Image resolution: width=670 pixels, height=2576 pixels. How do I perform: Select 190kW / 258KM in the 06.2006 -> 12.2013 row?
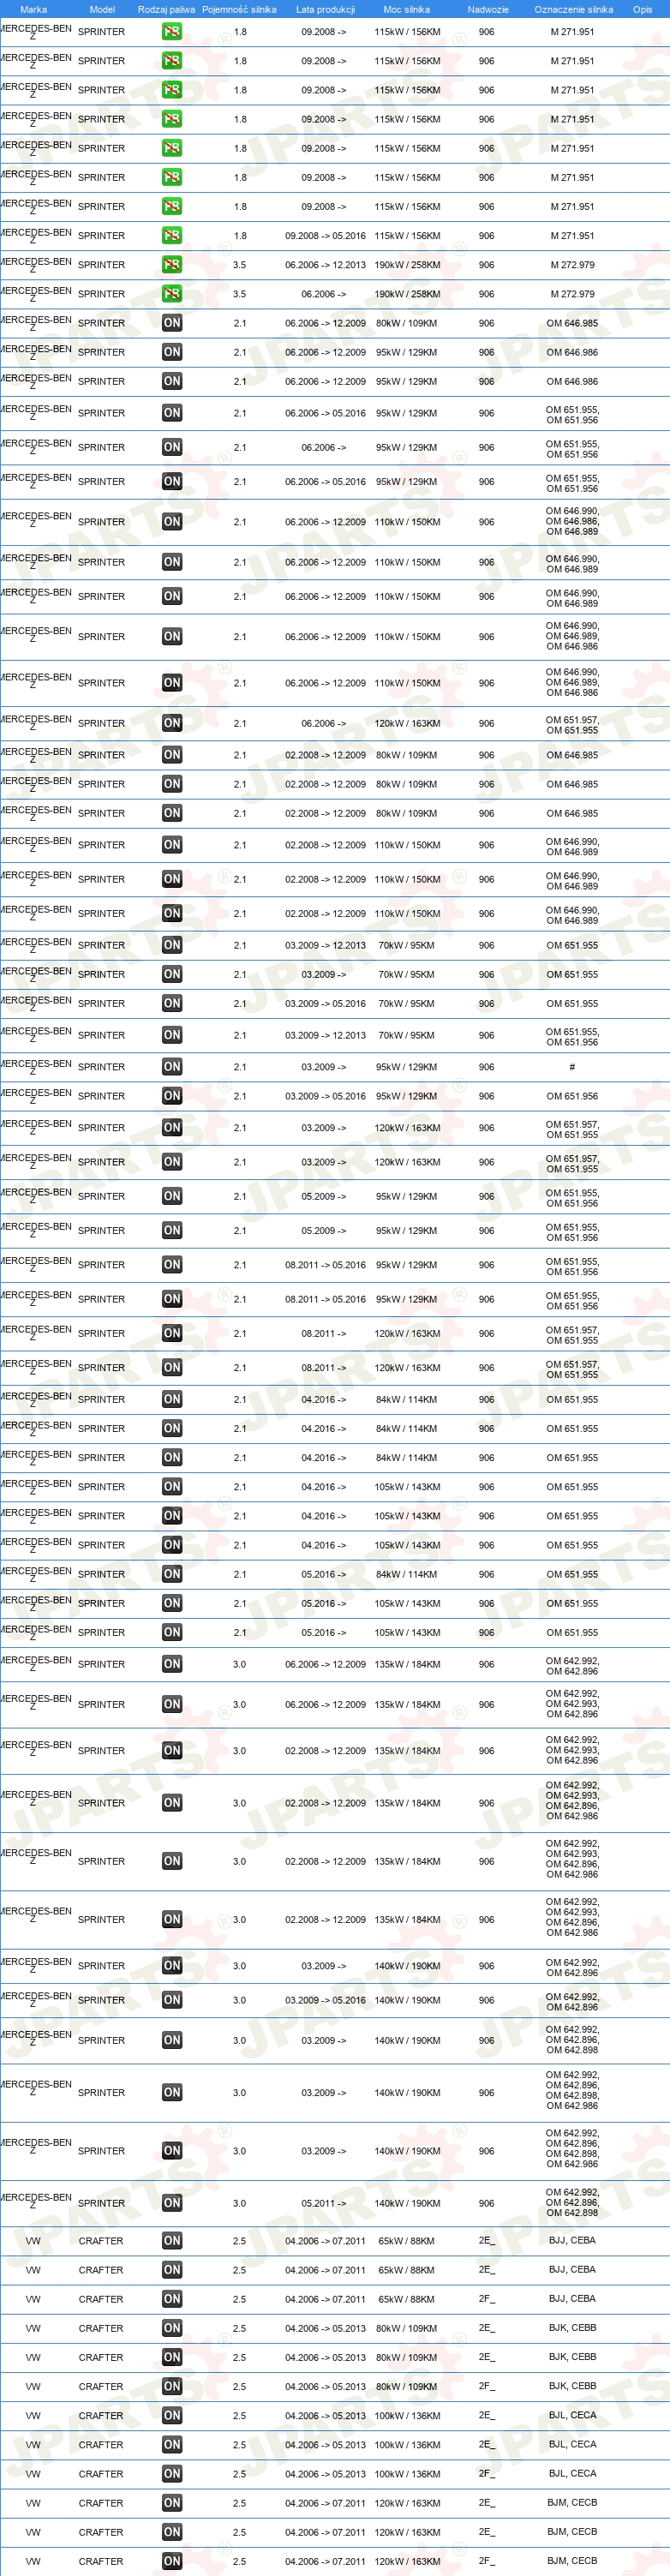click(407, 265)
